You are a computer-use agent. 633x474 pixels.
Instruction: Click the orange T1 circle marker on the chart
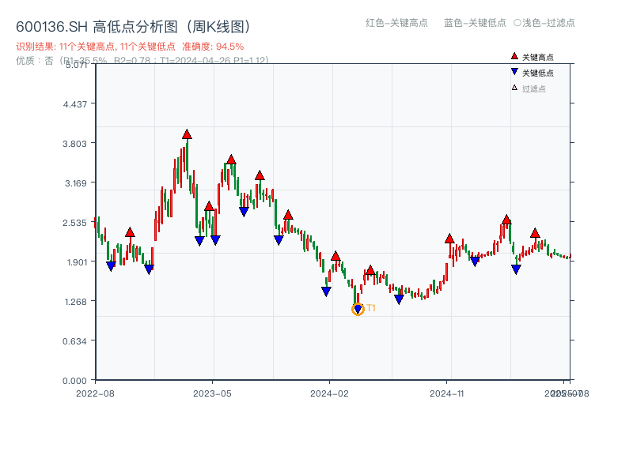pyautogui.click(x=358, y=308)
